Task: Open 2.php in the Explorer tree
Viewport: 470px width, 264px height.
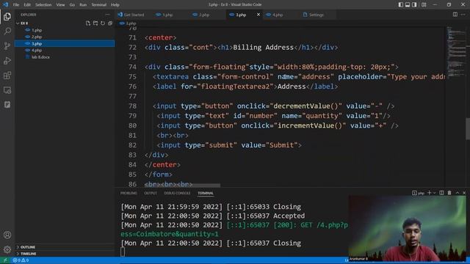Action: [65, 37]
